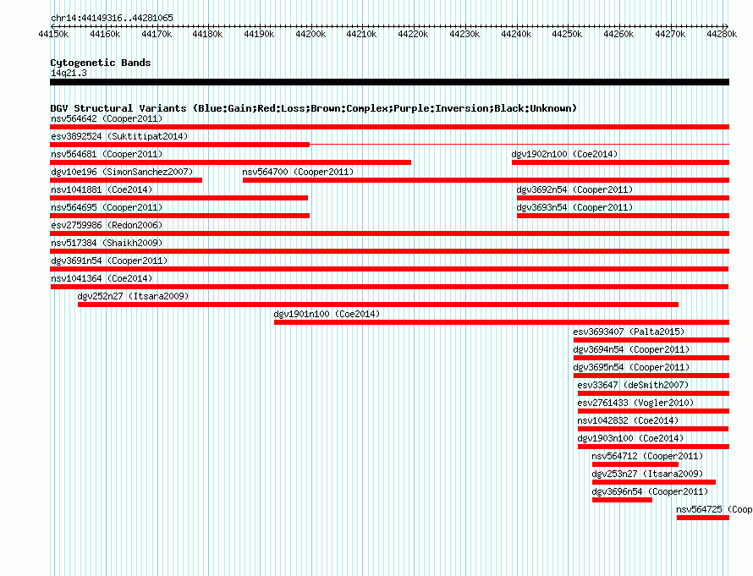
Task: Select dgv3696n54 (Cooper2011) label
Action: 651,491
